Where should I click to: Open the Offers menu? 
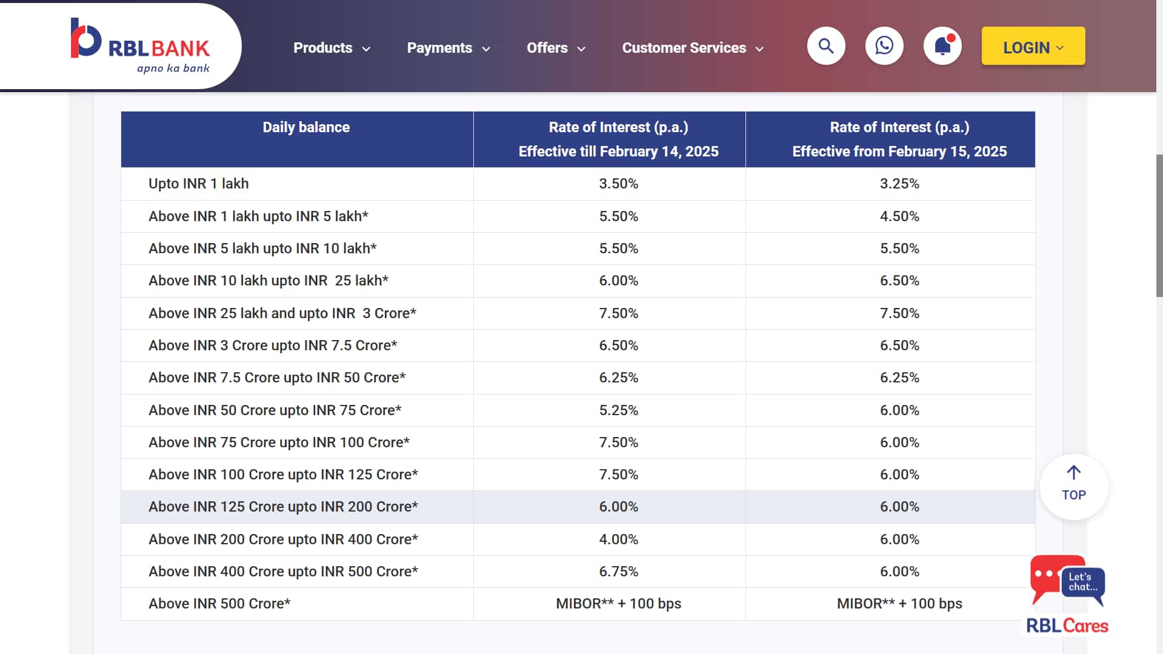coord(555,48)
